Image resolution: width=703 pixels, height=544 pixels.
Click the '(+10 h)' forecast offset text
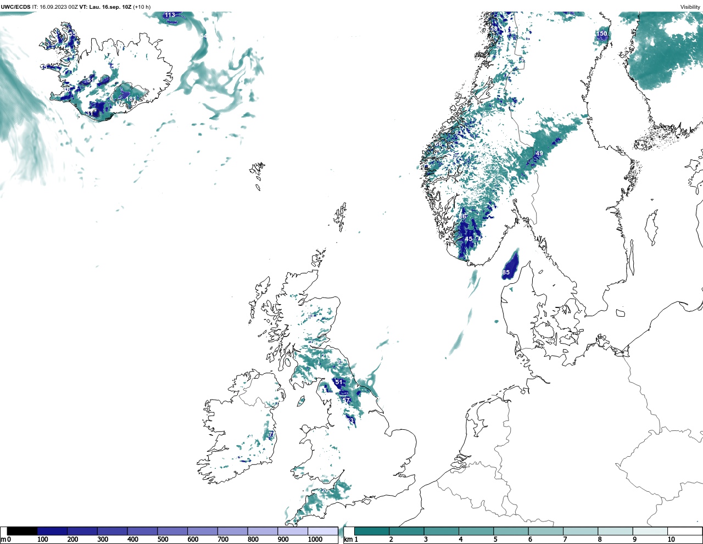click(142, 7)
